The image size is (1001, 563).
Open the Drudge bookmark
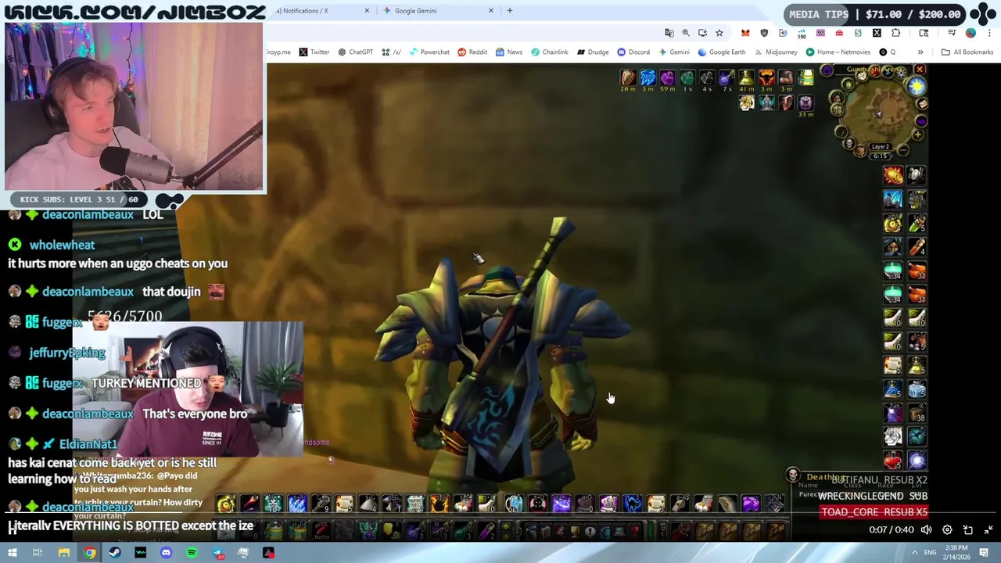593,52
